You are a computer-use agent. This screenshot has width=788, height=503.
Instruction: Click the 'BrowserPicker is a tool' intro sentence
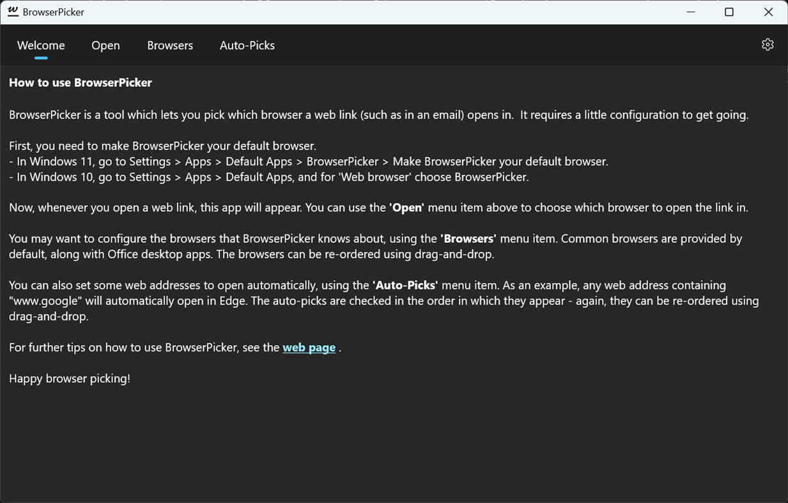point(378,115)
